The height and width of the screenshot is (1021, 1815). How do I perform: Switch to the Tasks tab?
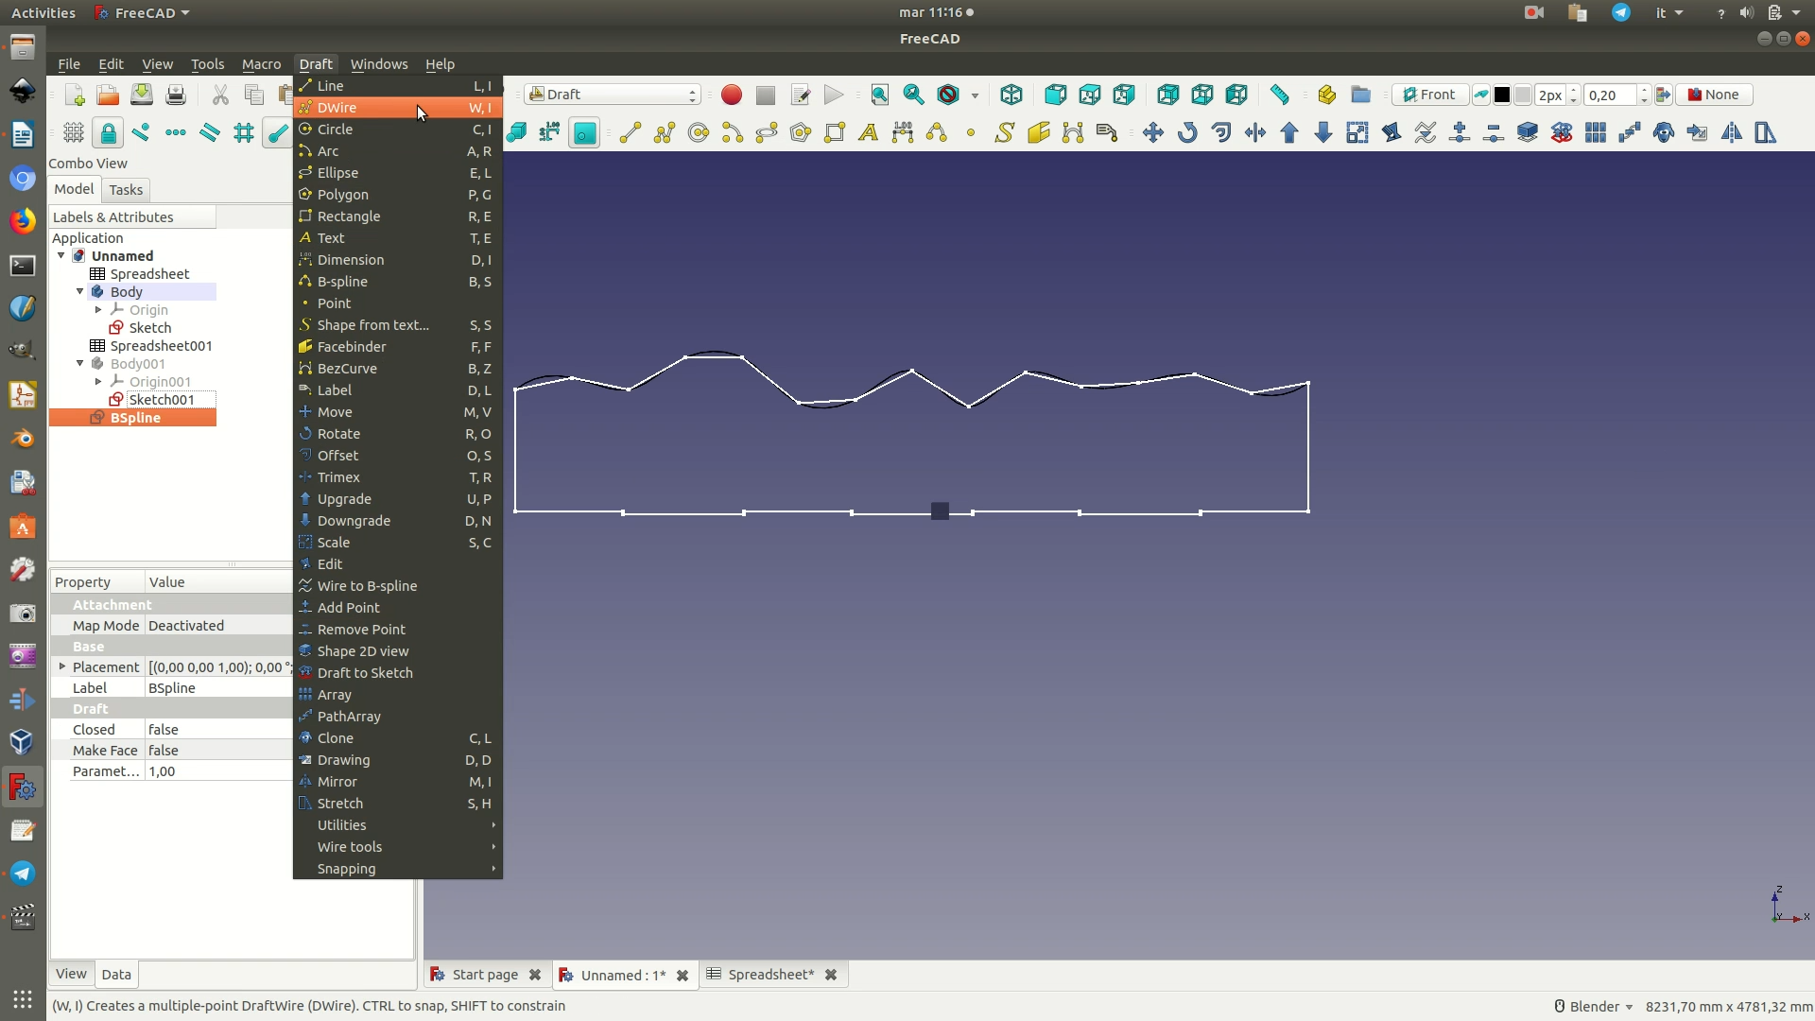[126, 190]
